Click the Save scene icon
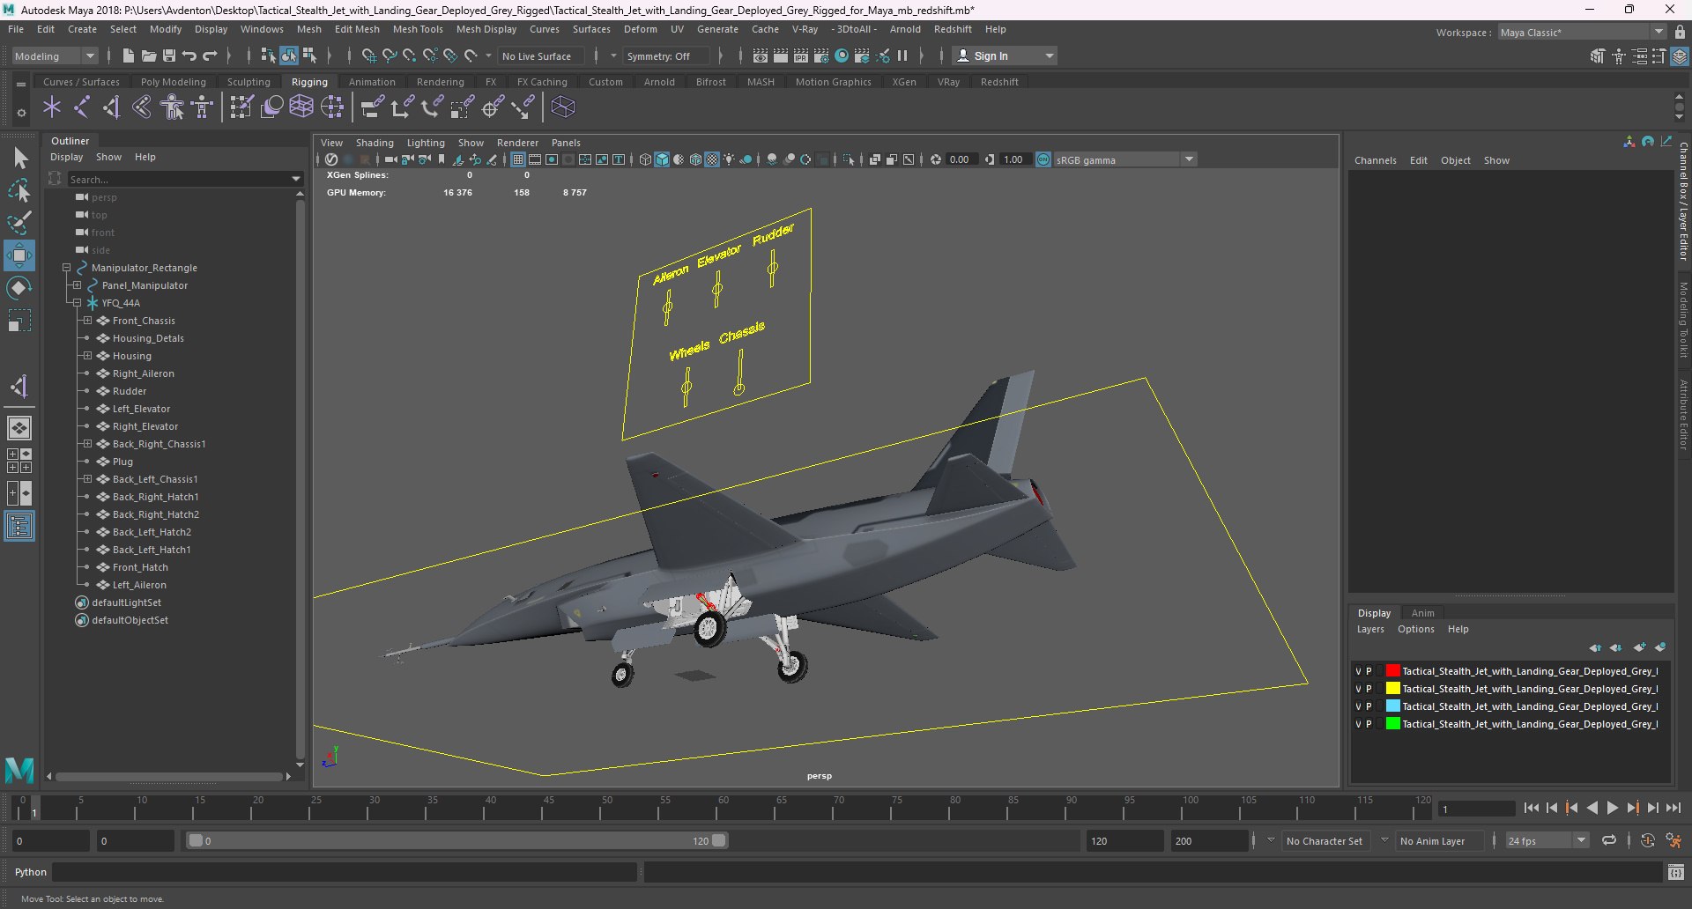Viewport: 1692px width, 909px height. point(169,55)
